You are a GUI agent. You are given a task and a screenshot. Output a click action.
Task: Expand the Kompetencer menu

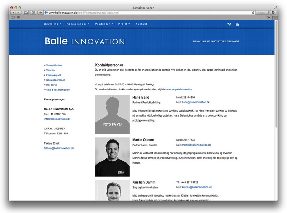(78, 24)
